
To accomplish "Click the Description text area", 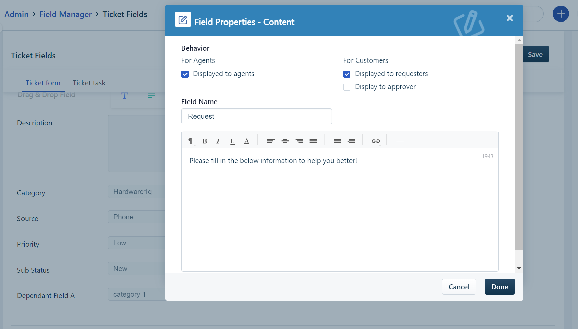I will point(137,143).
